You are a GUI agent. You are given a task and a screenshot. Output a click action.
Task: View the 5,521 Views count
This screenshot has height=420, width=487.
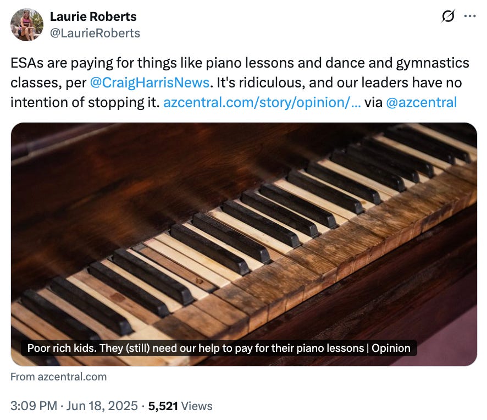click(180, 406)
